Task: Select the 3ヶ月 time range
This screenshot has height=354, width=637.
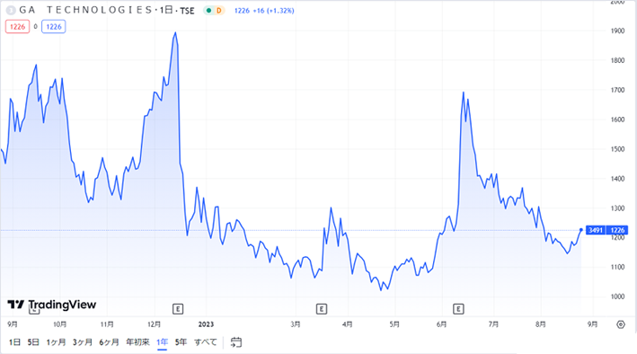Action: tap(83, 342)
